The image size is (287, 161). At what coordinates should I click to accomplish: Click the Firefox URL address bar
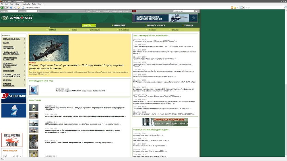127,7
